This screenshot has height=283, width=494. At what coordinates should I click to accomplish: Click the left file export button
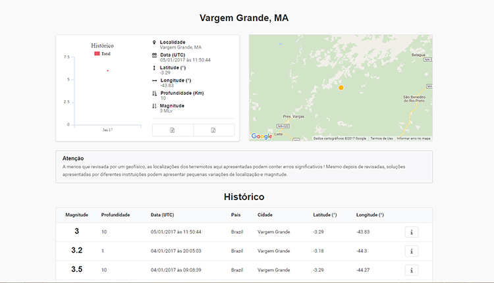(173, 130)
